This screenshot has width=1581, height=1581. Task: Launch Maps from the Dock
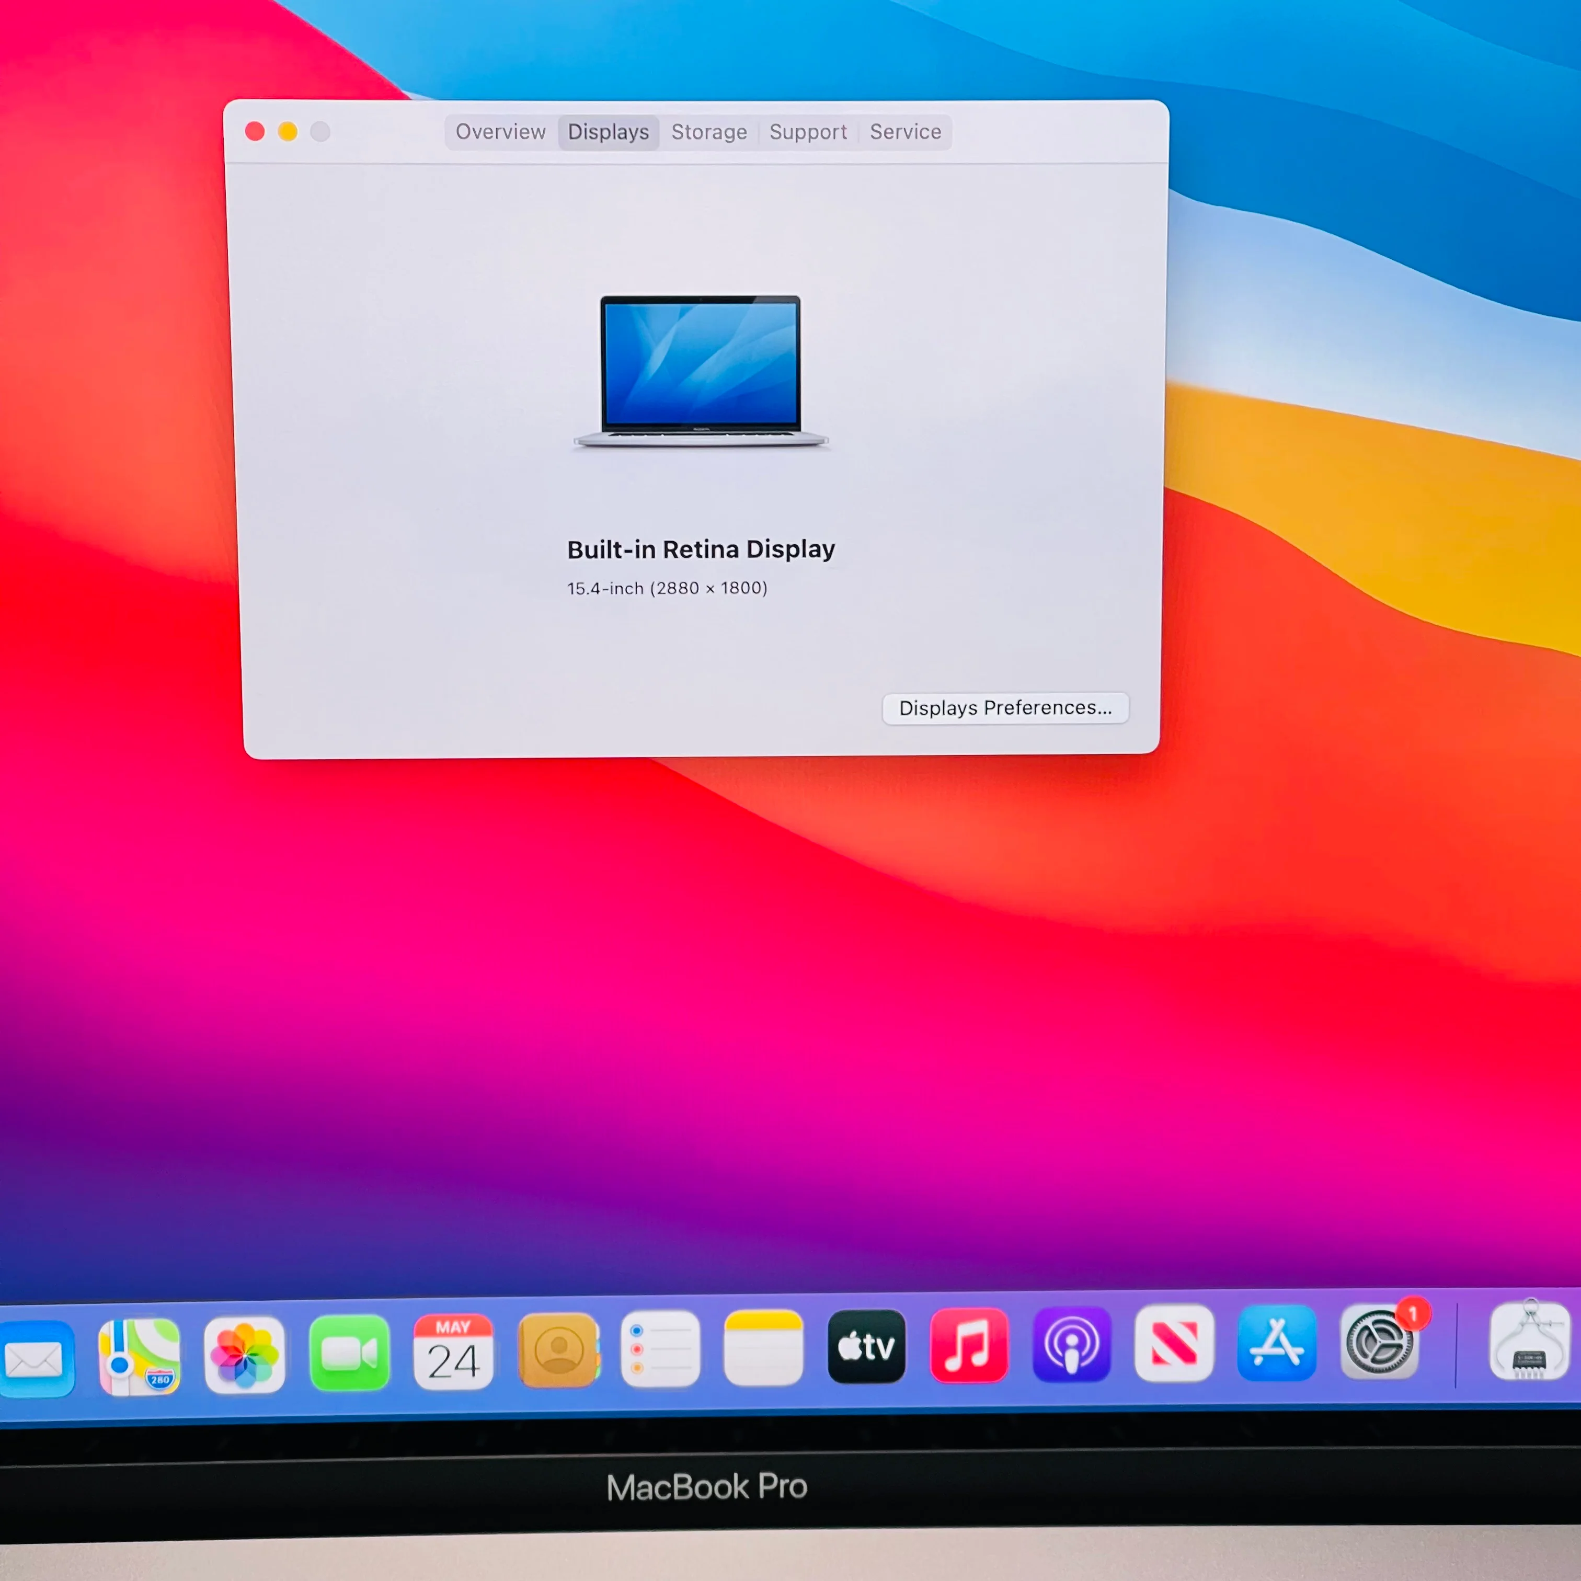pos(139,1356)
